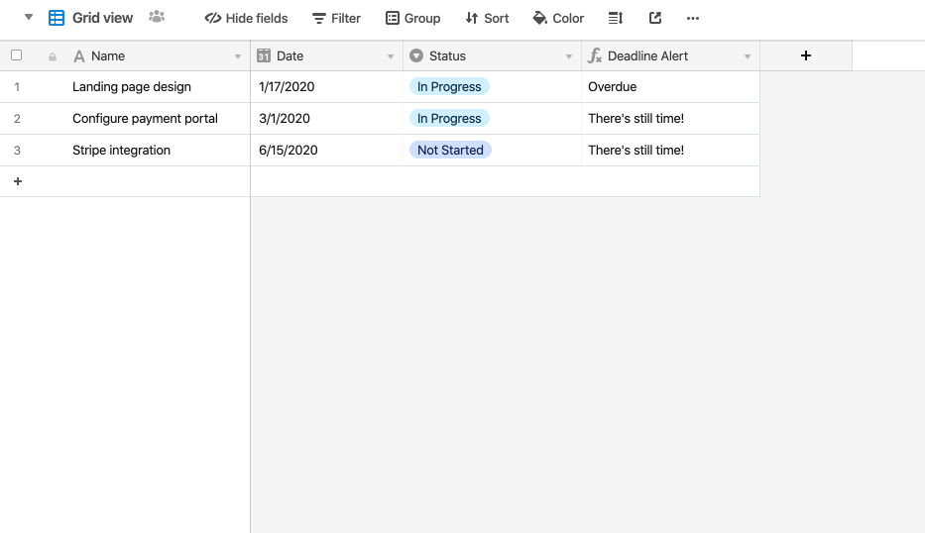Open the three-dot more options menu
The width and height of the screenshot is (925, 533).
693,18
